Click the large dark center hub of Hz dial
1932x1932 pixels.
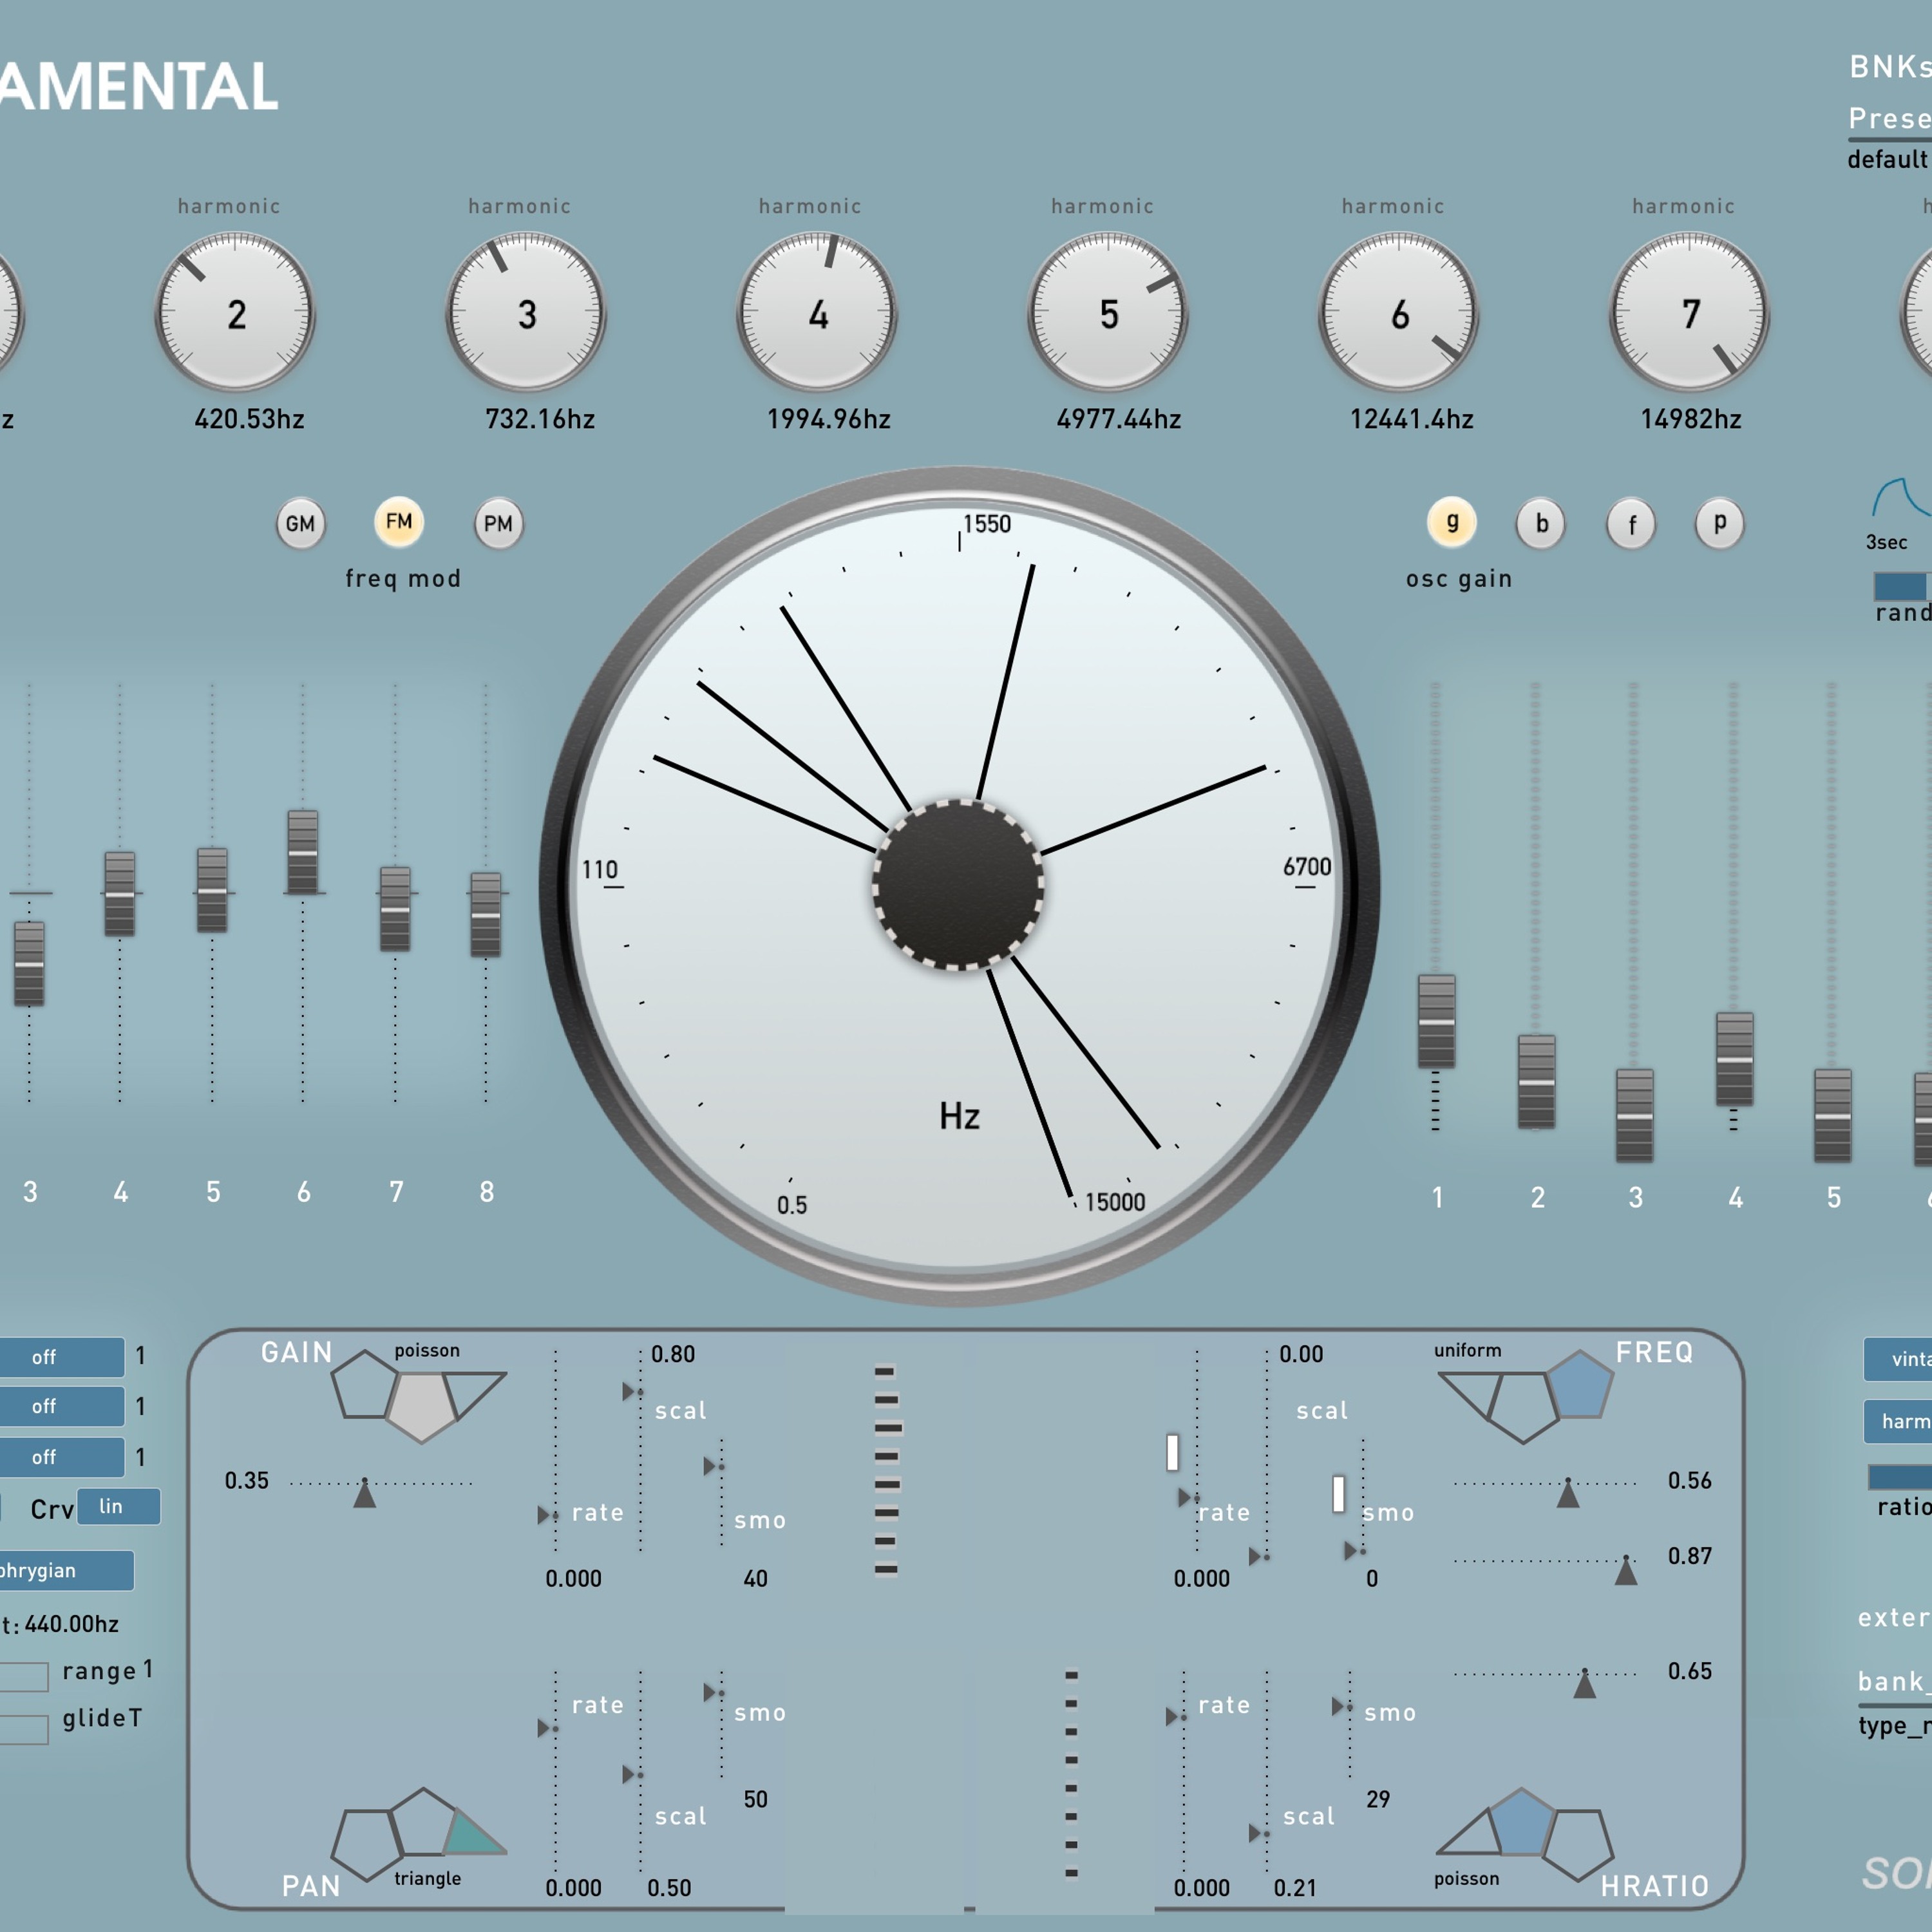958,885
